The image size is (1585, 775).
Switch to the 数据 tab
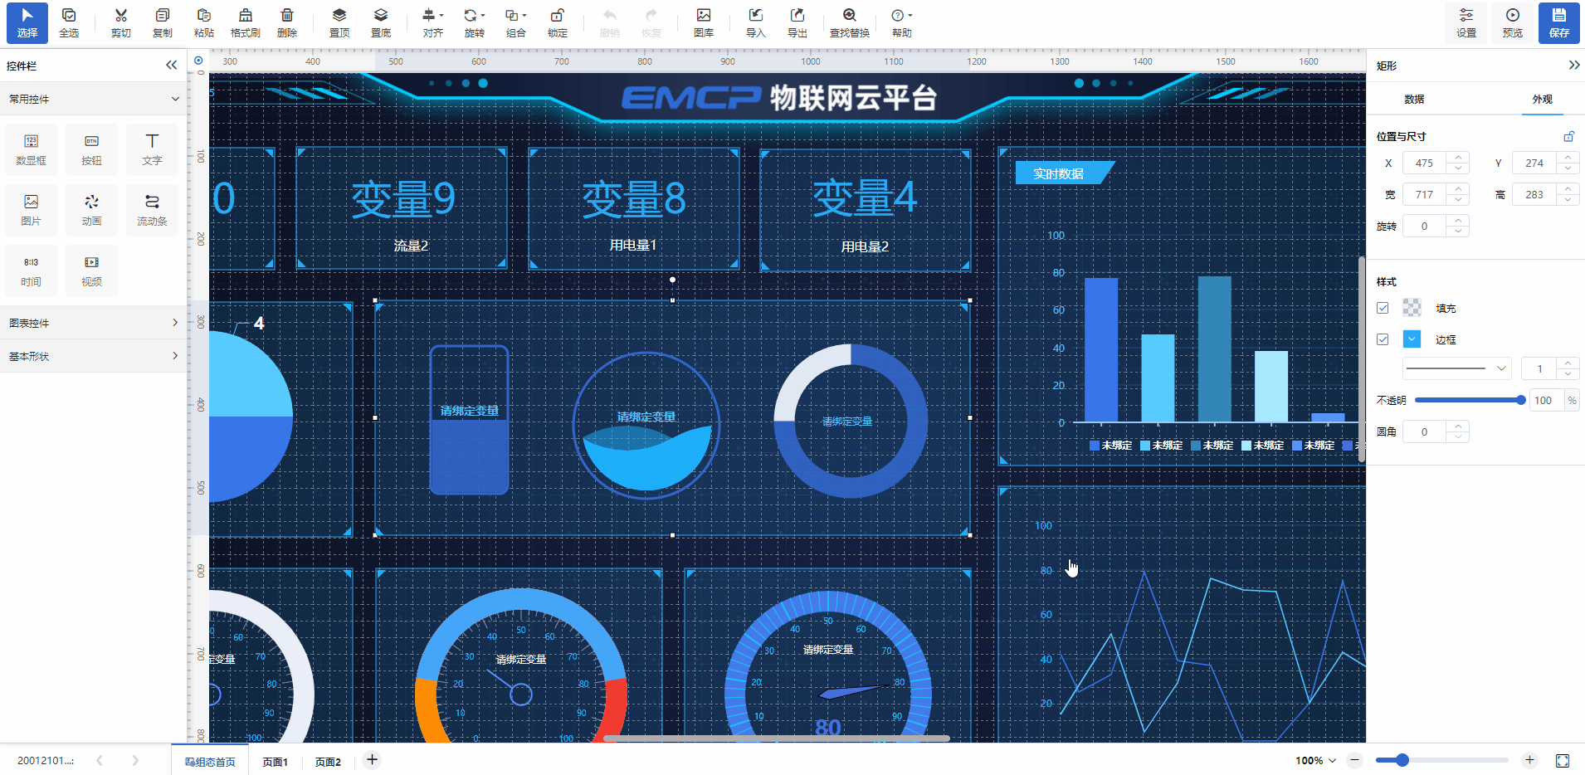click(1414, 99)
